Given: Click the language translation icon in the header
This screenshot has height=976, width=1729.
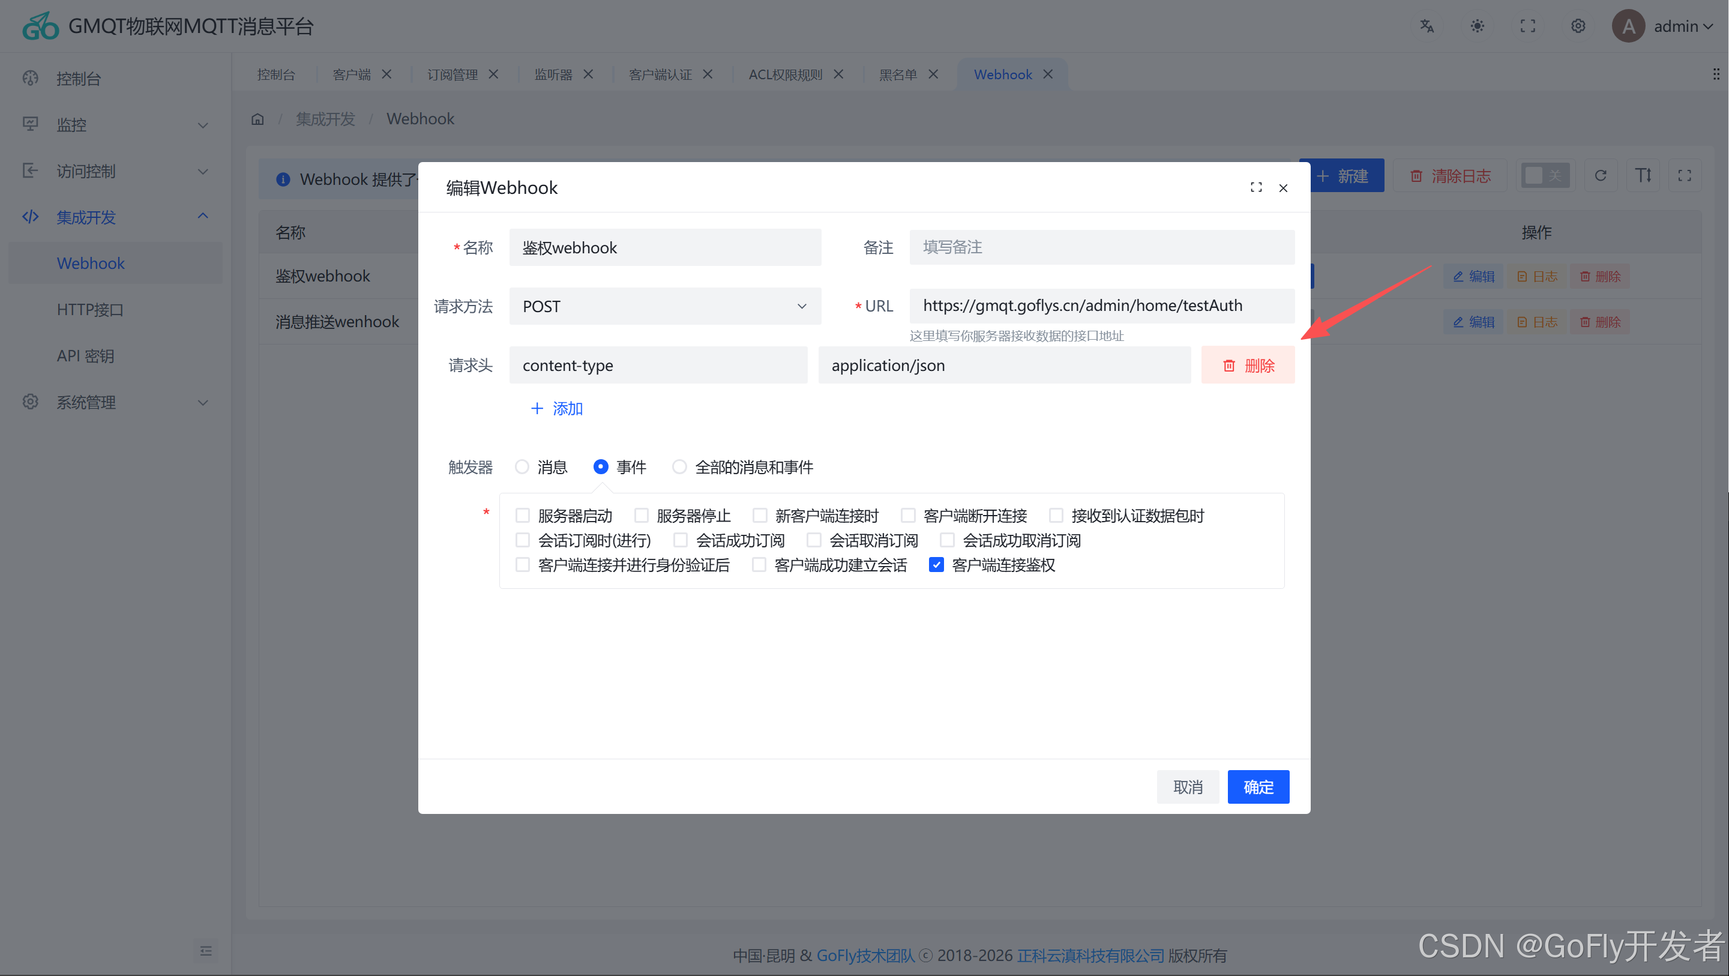Looking at the screenshot, I should 1427,26.
